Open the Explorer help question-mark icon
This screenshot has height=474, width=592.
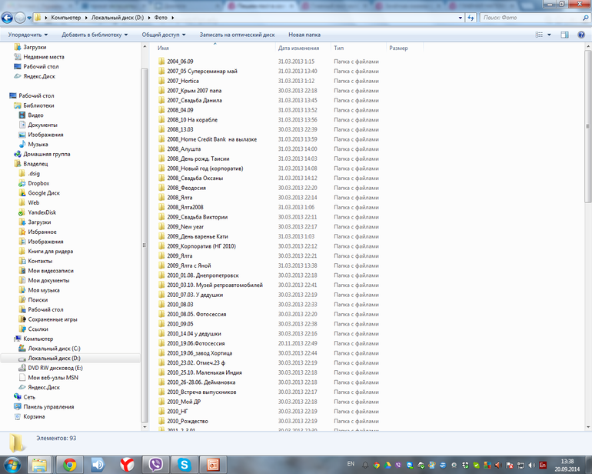click(581, 35)
